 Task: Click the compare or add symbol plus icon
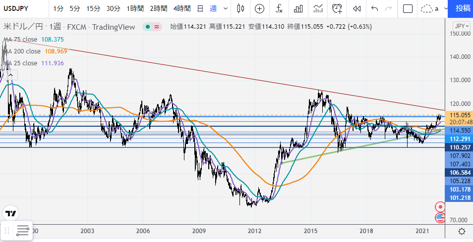point(259,9)
